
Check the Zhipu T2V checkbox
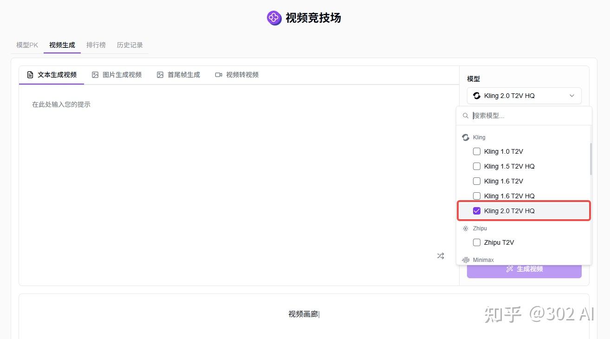pos(476,242)
